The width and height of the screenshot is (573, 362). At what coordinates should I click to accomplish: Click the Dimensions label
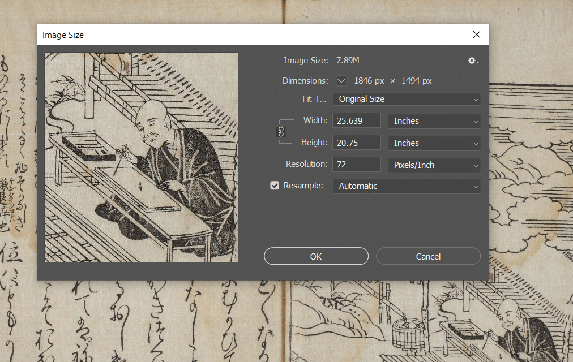click(305, 81)
